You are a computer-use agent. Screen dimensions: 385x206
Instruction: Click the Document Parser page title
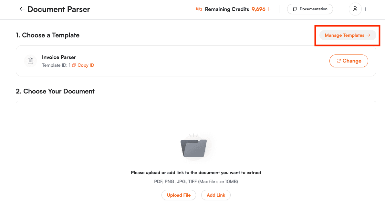(58, 9)
